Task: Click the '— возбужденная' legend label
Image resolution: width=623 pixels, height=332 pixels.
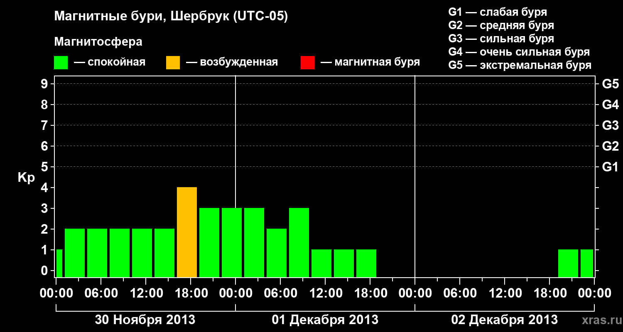Action: point(232,62)
